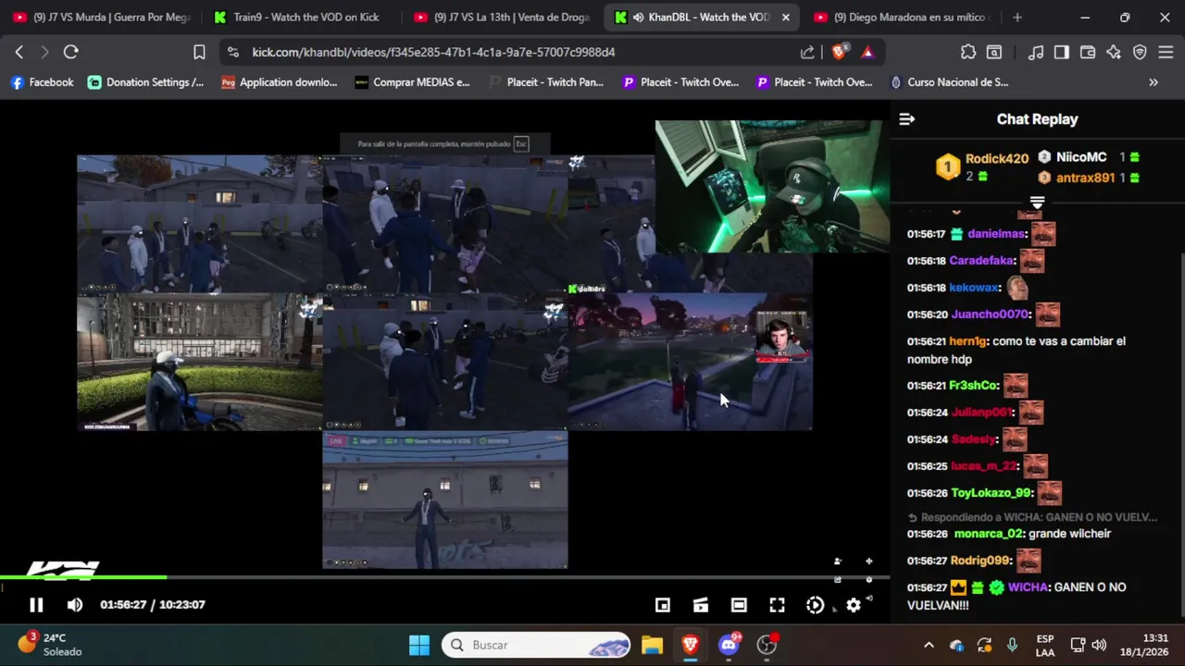This screenshot has height=666, width=1185.
Task: Expand hidden bookmarks overflow chevron
Action: [x=1154, y=82]
